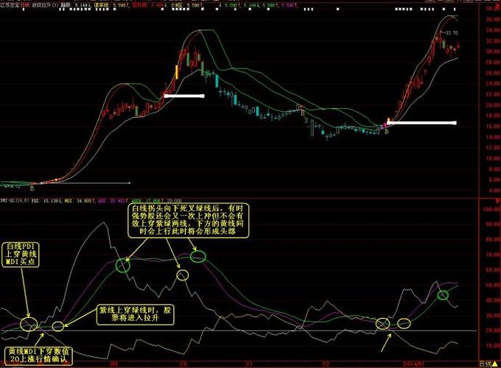The image size is (501, 368).
Task: Select the first B buy marker at the chart bottom-left
Action: pos(32,188)
